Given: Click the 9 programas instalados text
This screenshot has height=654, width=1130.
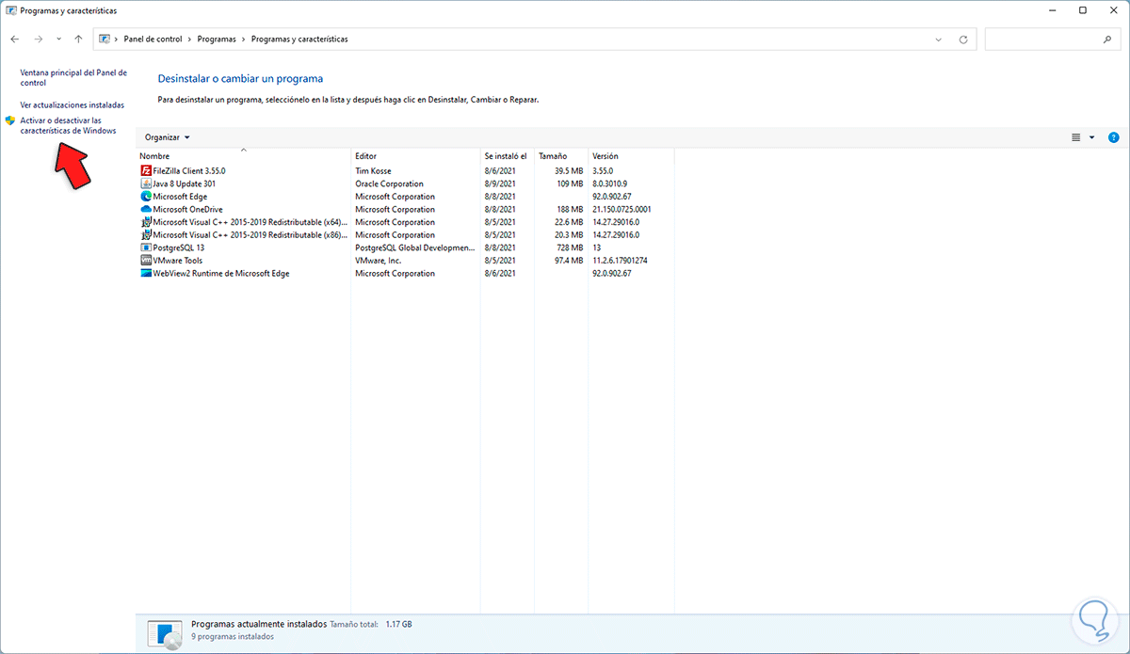Looking at the screenshot, I should [233, 637].
